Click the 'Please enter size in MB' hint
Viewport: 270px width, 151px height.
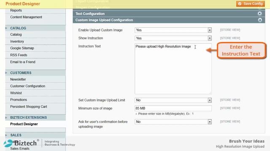[x=166, y=114]
